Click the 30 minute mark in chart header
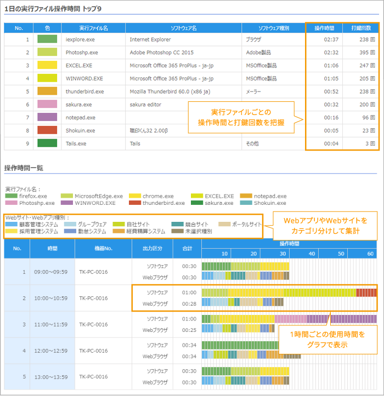 (283, 254)
